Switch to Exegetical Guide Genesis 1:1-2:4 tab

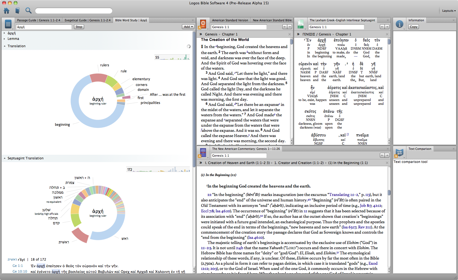88,20
